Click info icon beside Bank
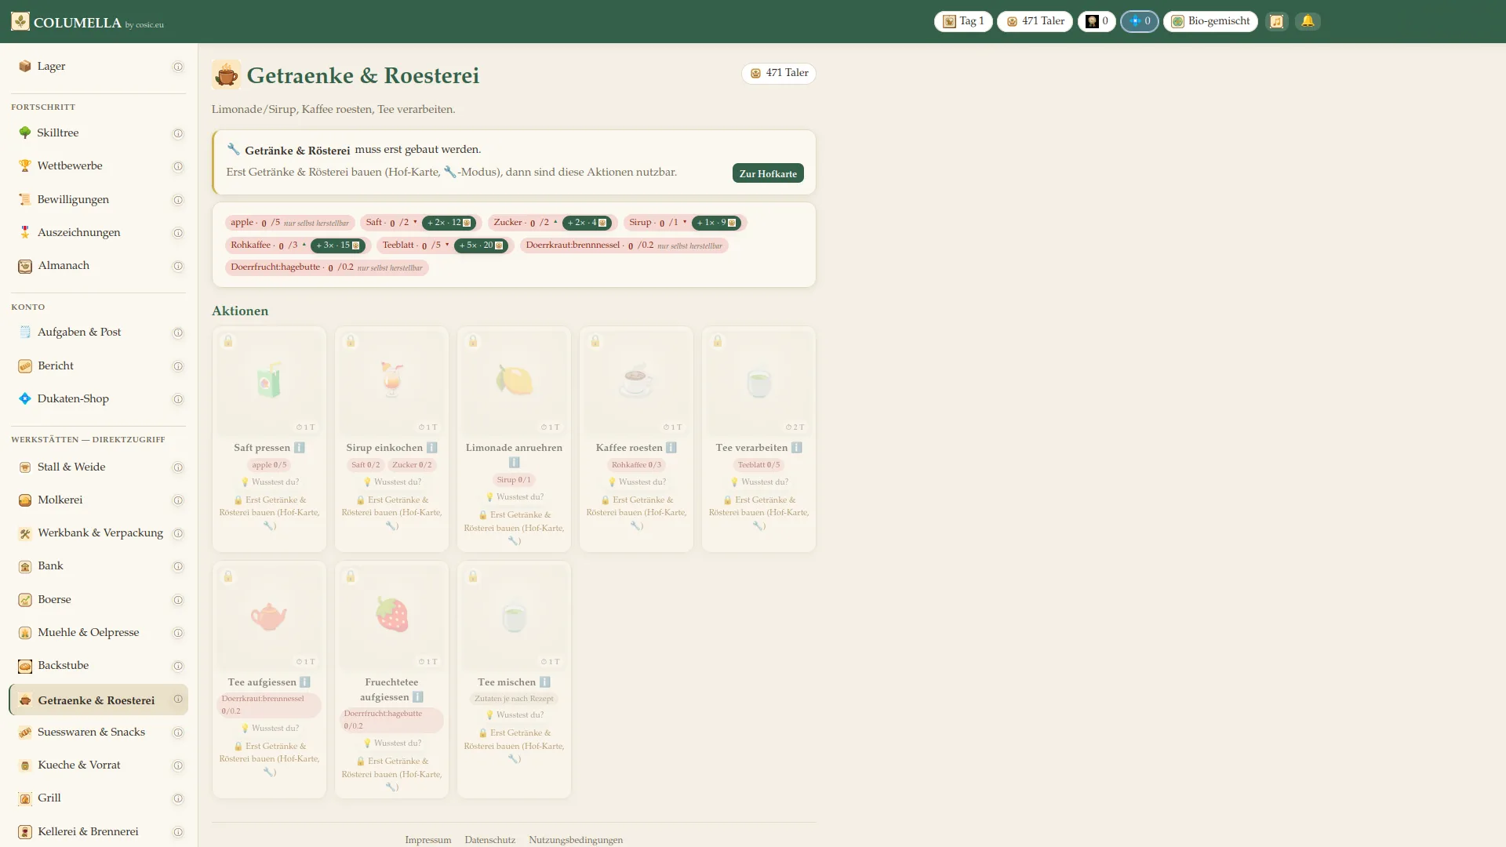 point(178,566)
